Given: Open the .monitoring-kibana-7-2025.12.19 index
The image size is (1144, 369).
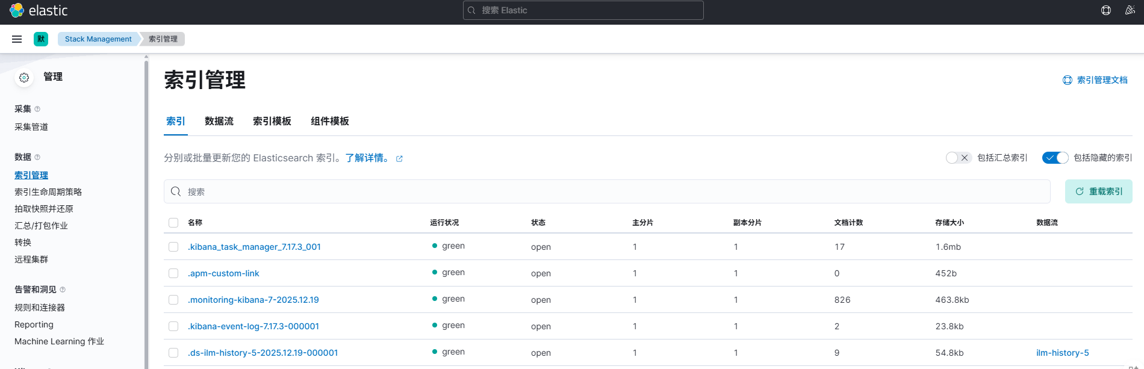Looking at the screenshot, I should (x=253, y=300).
